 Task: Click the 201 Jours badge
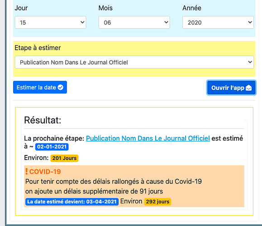(x=64, y=158)
